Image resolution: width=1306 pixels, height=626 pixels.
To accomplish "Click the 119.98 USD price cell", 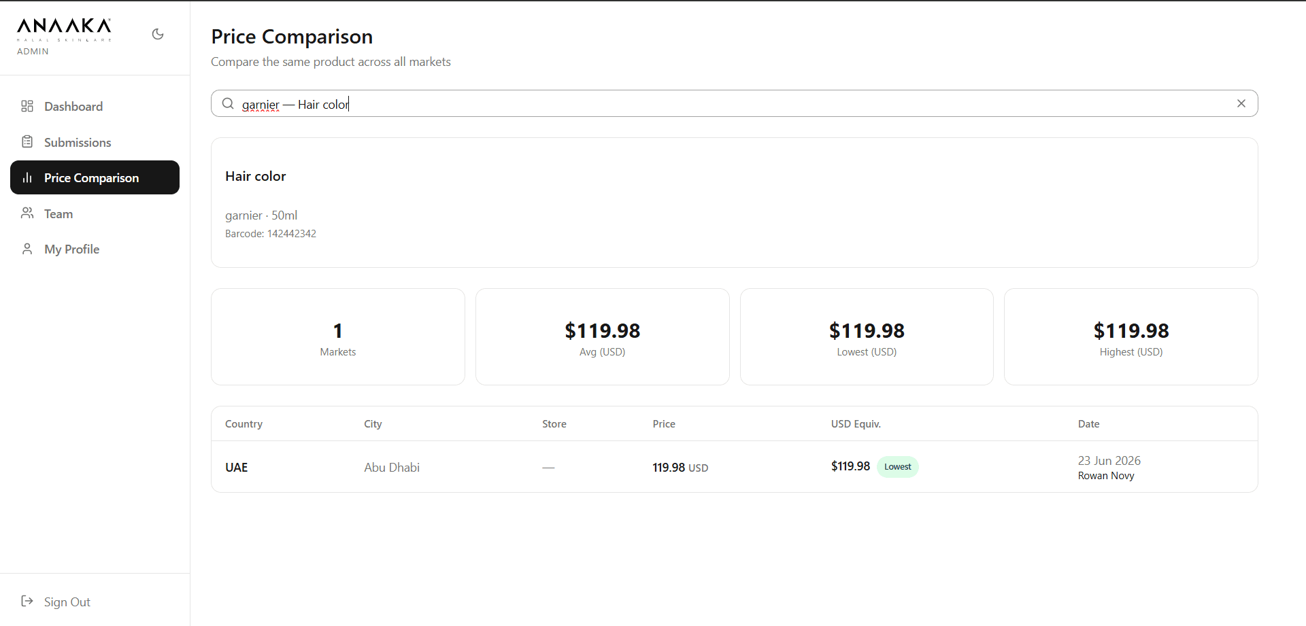I will pos(680,468).
